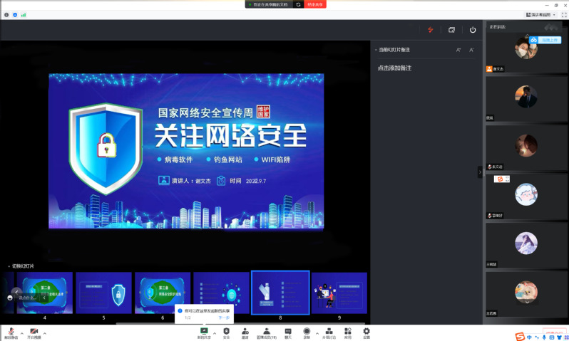This screenshot has height=341, width=569.
Task: Open breakout rooms discussion
Action: [329, 331]
